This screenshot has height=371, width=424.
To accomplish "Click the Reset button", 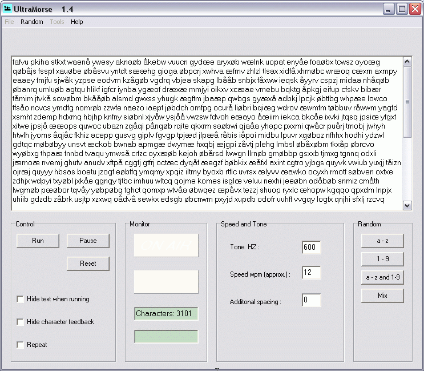I will (x=88, y=264).
